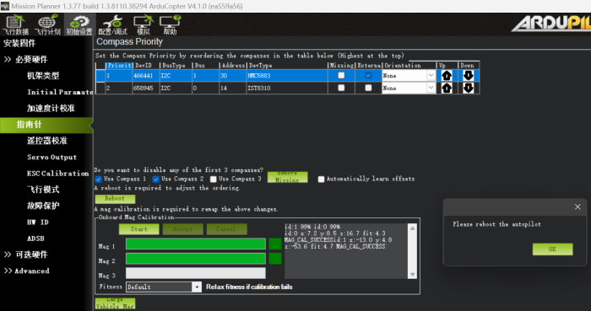The image size is (591, 311).
Task: Open Initial Parameter setup page
Action: click(60, 92)
